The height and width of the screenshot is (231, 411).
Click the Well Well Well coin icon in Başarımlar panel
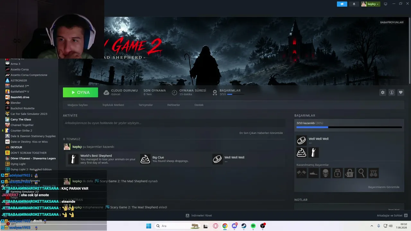pos(302,141)
